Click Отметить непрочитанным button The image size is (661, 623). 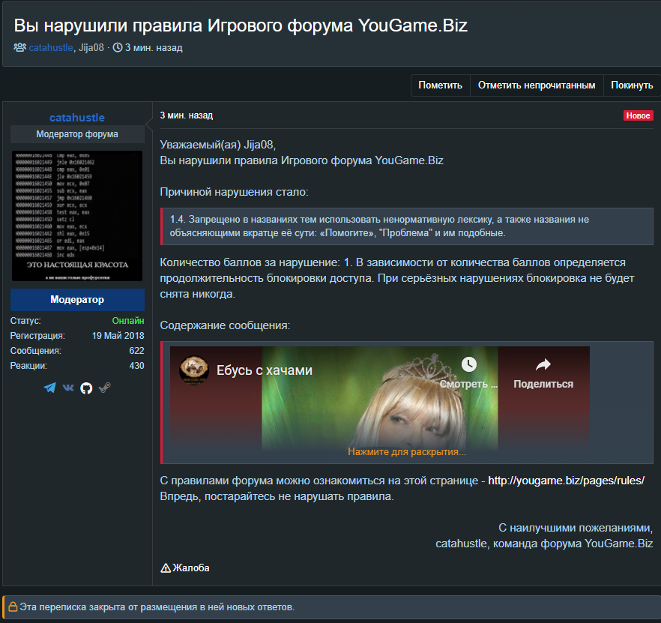pos(537,85)
